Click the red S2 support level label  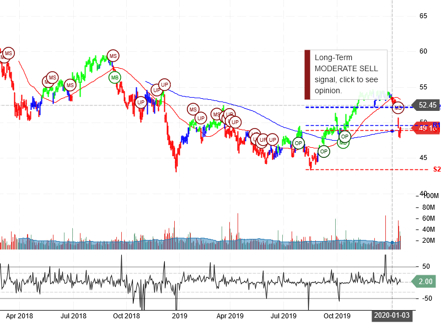[x=437, y=169]
